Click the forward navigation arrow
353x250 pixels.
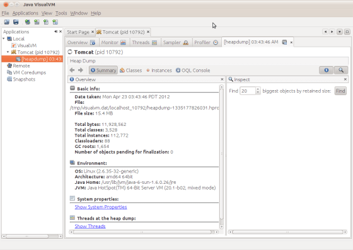pyautogui.click(x=81, y=70)
